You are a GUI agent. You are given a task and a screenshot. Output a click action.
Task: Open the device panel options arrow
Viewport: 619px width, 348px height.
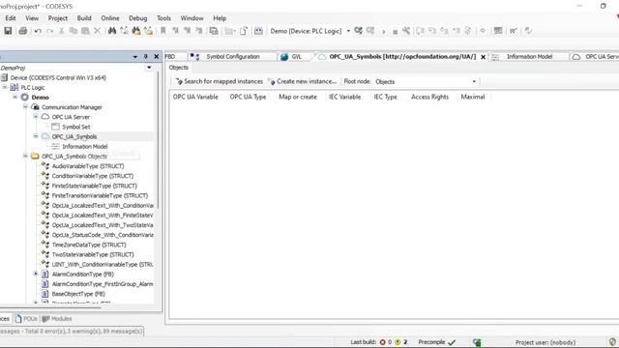click(135, 57)
